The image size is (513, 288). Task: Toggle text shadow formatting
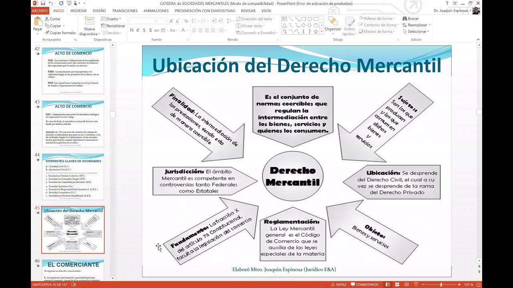click(x=150, y=30)
